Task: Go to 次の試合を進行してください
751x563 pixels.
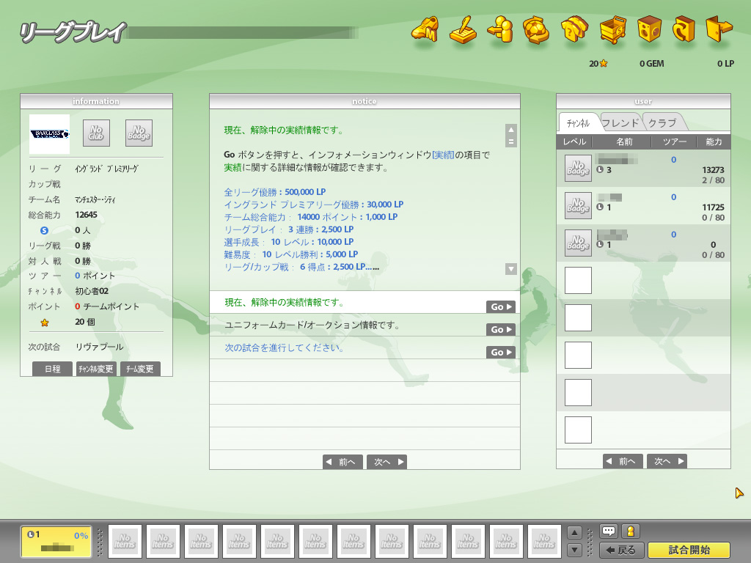Action: point(500,352)
